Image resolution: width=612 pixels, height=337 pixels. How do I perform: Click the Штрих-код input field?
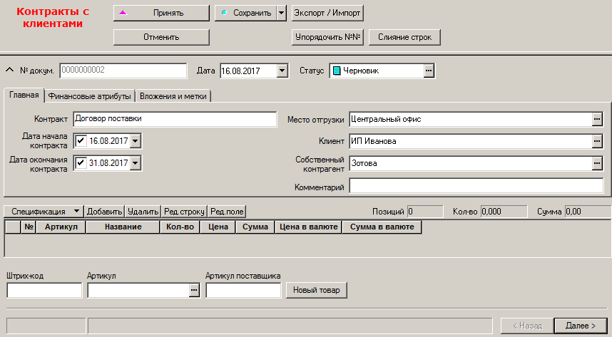(44, 290)
